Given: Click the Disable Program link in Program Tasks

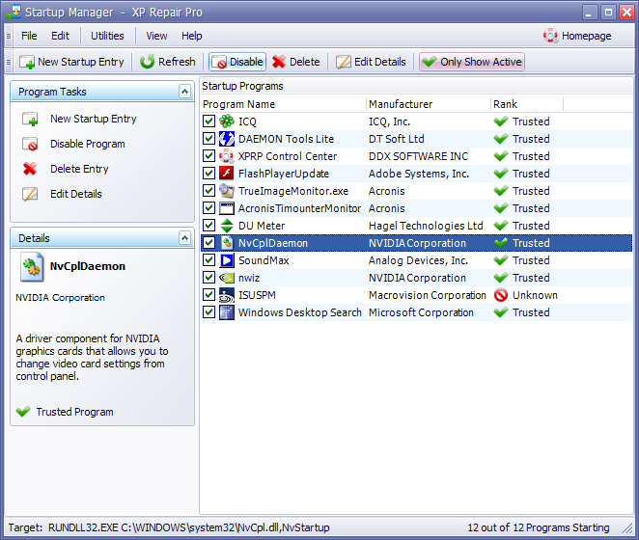Looking at the screenshot, I should pos(88,144).
